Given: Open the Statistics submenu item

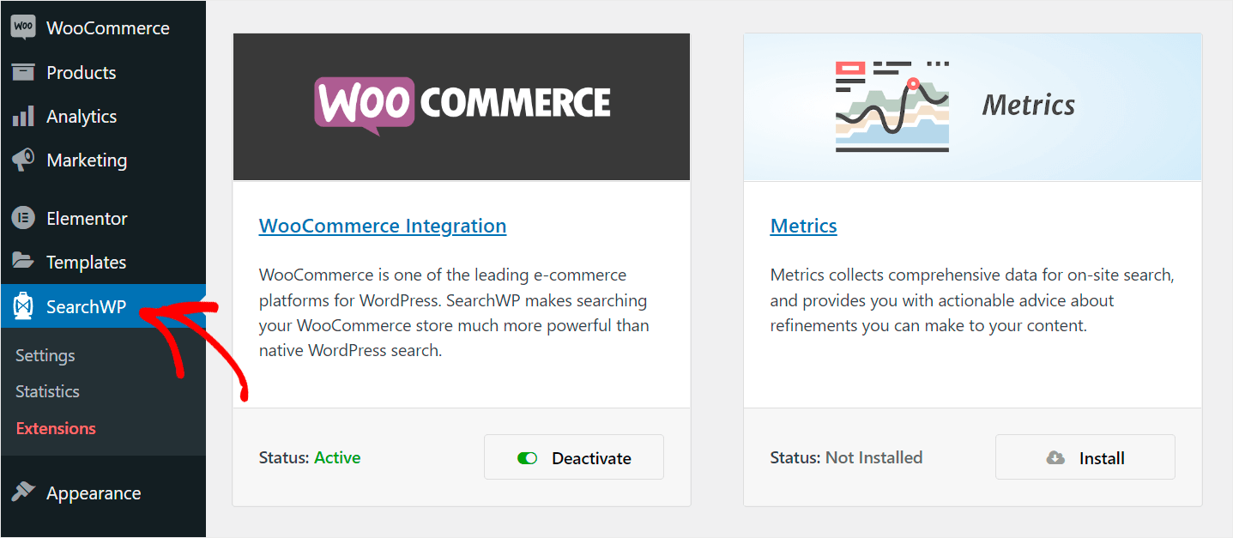Looking at the screenshot, I should (47, 391).
